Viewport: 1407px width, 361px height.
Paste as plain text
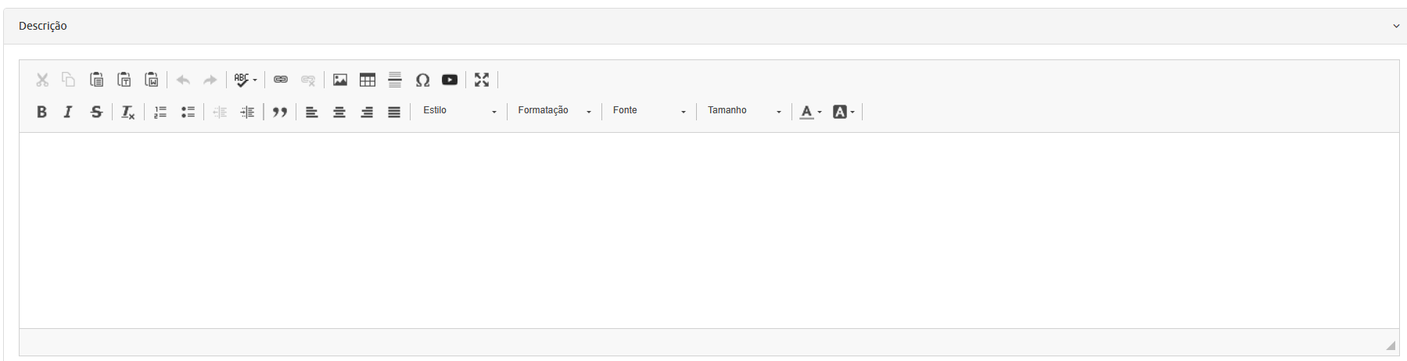click(x=124, y=80)
